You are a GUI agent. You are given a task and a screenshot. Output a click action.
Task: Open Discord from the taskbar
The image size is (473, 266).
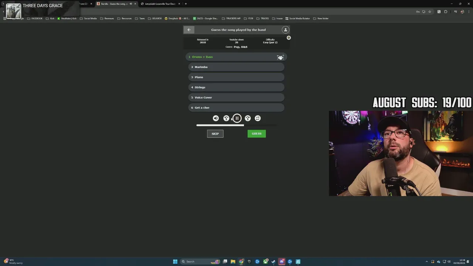click(x=282, y=262)
